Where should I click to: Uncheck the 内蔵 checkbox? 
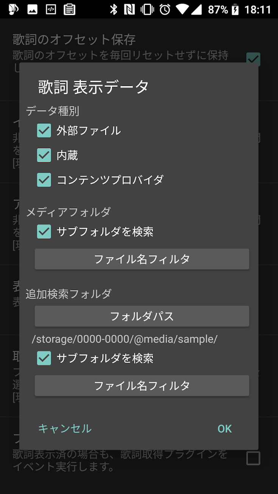(x=44, y=155)
